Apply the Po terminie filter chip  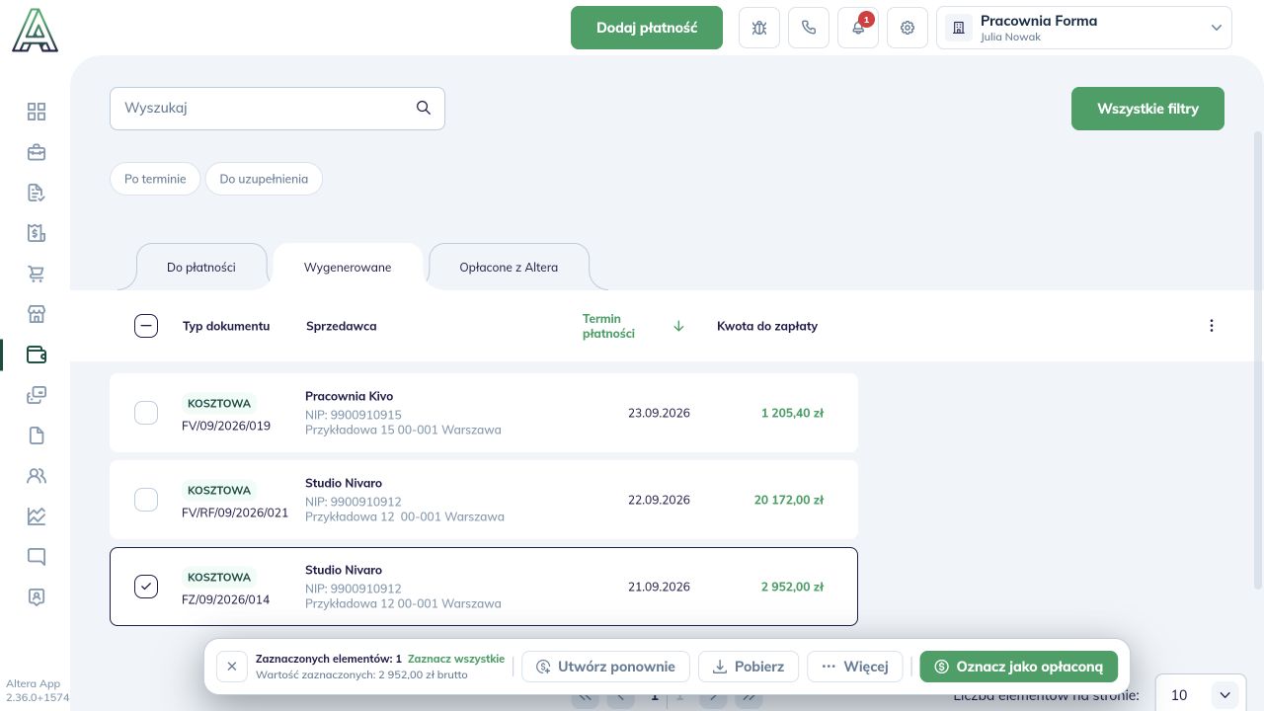pos(155,179)
